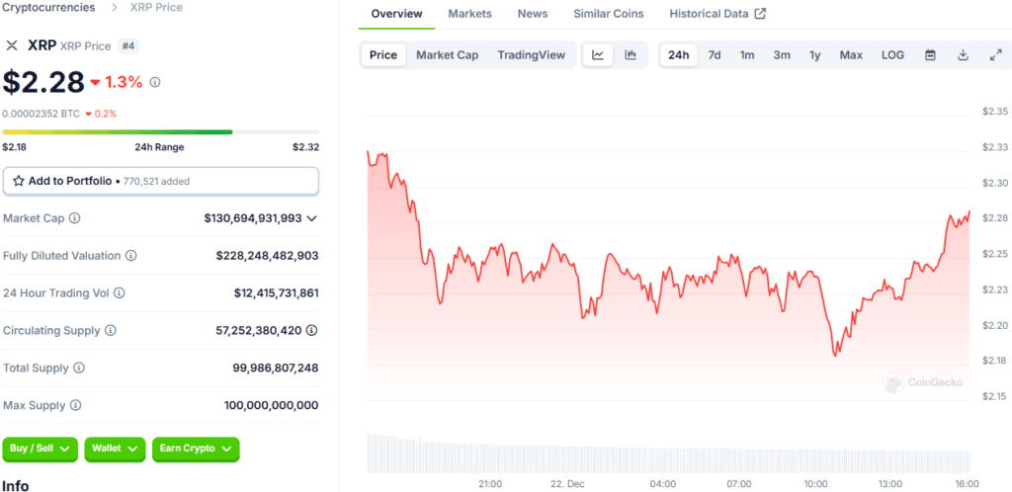Click the $2.28 main price heading
1012x492 pixels.
click(x=43, y=82)
